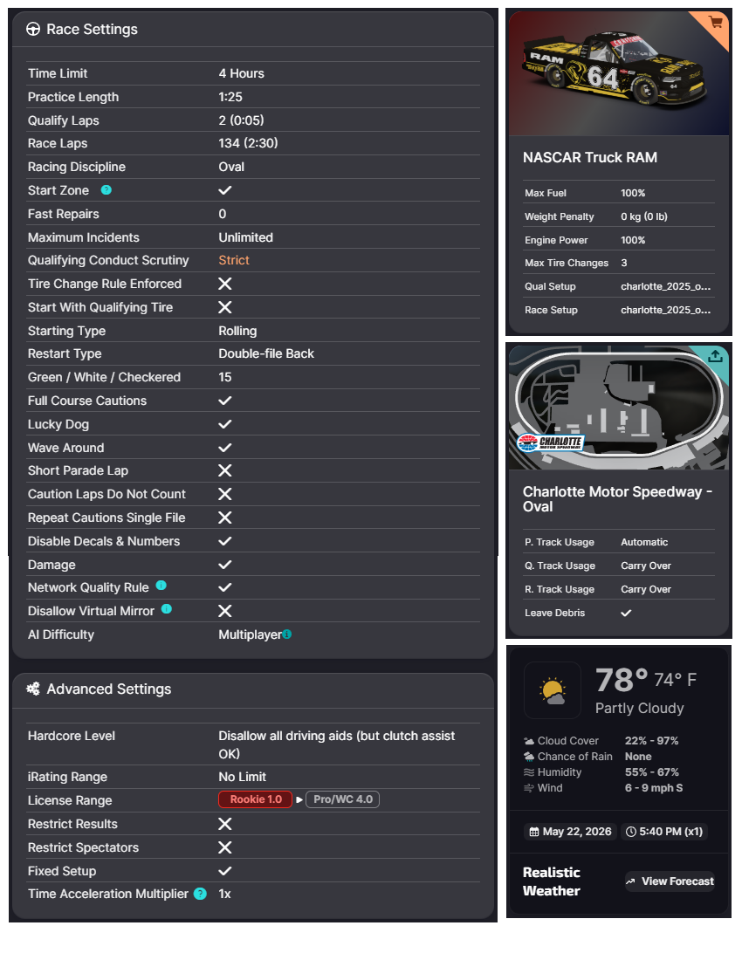Open the View Forecast button
The image size is (742, 960).
670,881
